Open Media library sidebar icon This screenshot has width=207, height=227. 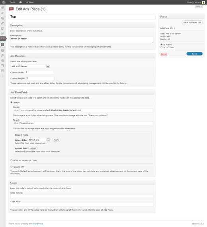pos(2,18)
